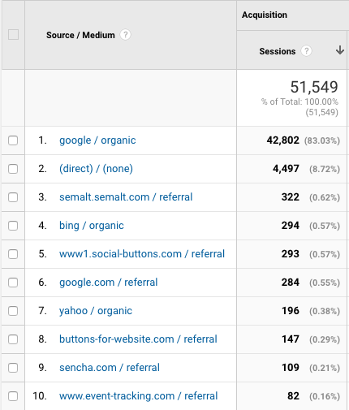This screenshot has width=349, height=410.
Task: Open buttons-for-website.com / referral link
Action: 138,339
